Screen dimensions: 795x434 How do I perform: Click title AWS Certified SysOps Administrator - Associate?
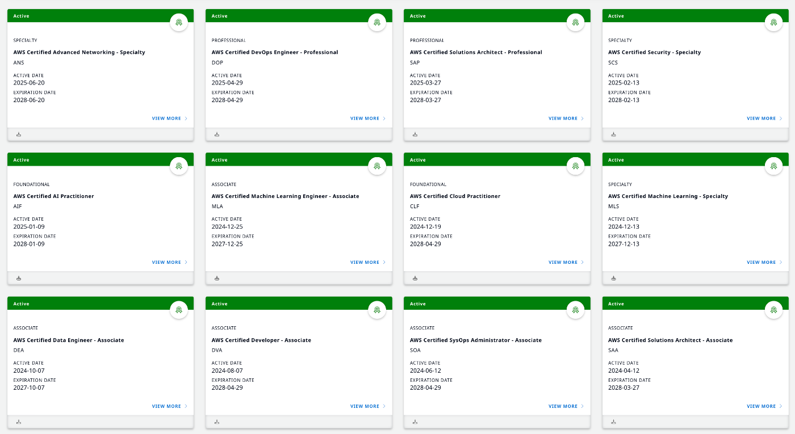click(476, 340)
